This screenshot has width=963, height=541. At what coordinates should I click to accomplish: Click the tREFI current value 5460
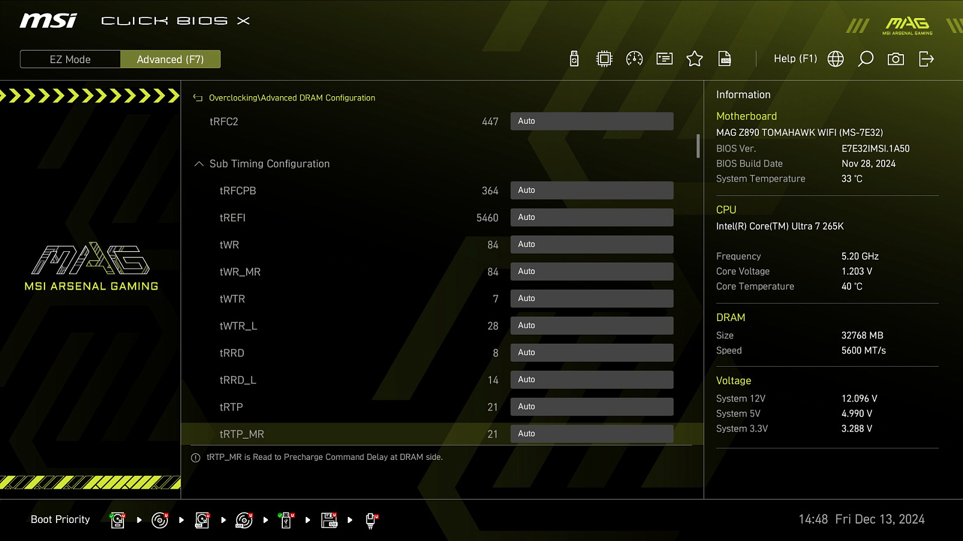click(488, 218)
